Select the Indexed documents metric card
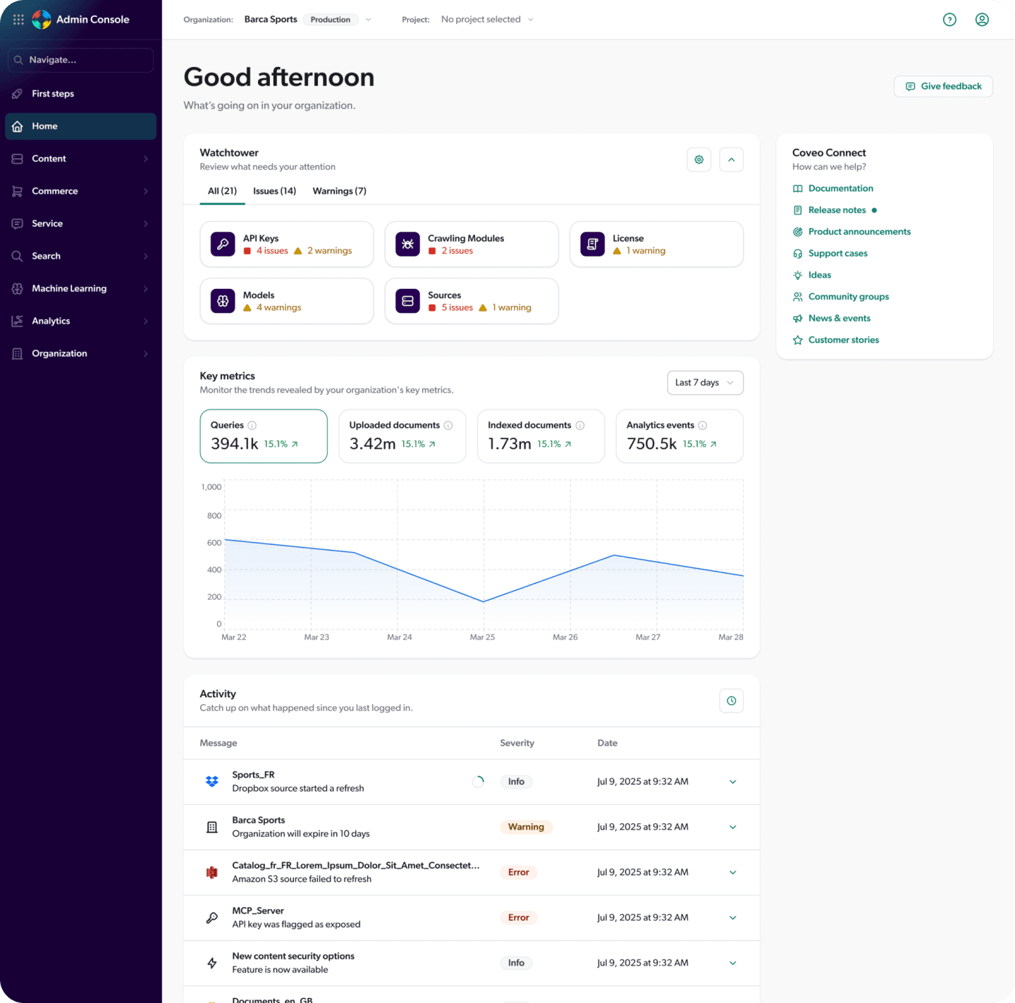1015x1003 pixels. point(541,436)
